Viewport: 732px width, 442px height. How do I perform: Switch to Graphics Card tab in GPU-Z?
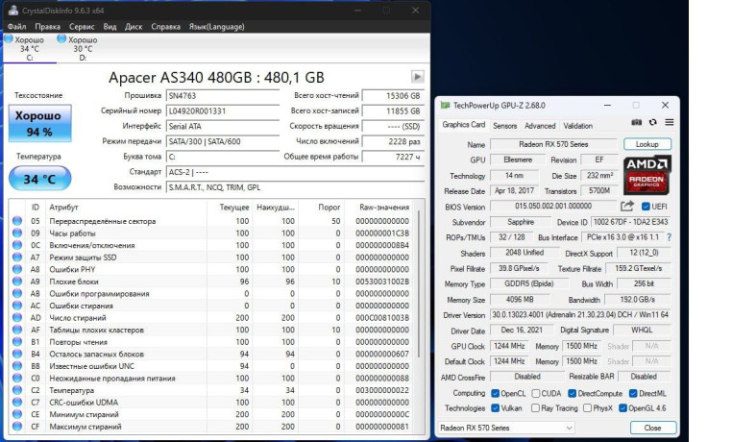point(464,125)
